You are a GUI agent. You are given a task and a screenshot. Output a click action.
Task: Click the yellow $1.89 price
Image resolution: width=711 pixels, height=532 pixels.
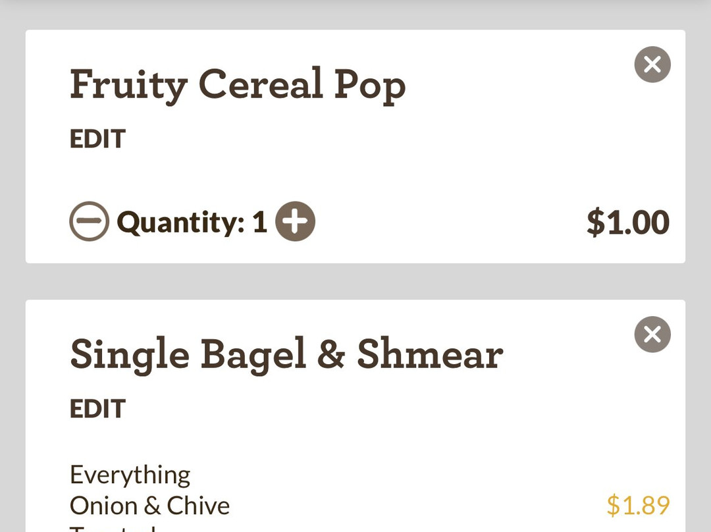click(x=638, y=506)
